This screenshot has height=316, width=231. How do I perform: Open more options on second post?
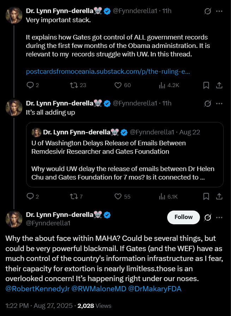pyautogui.click(x=219, y=104)
